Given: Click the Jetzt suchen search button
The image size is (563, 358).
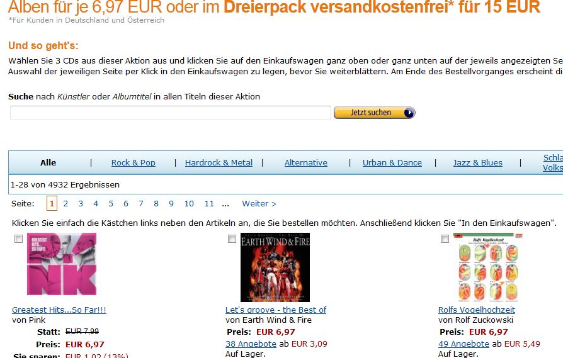Looking at the screenshot, I should pyautogui.click(x=375, y=113).
